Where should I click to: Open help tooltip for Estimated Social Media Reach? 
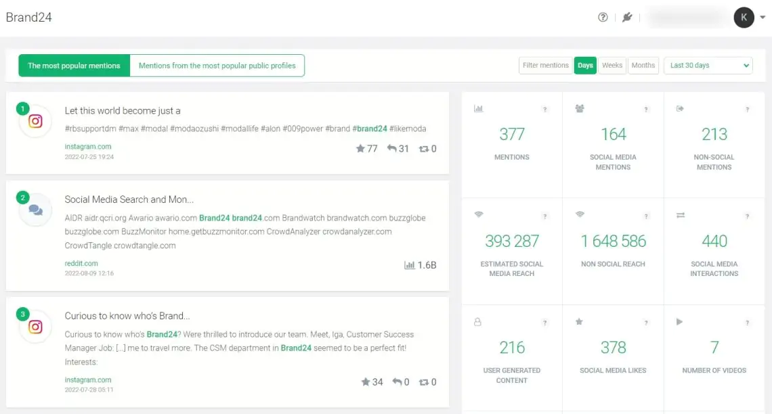[x=544, y=216]
